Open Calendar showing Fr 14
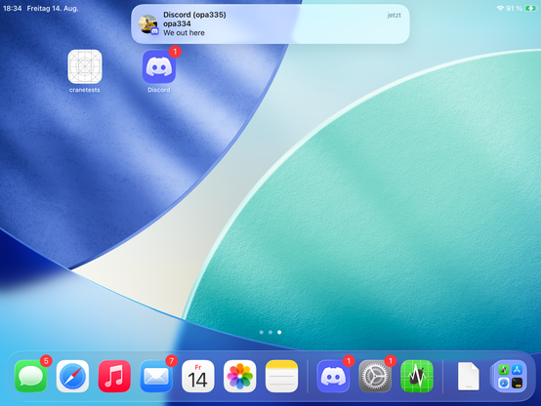Viewport: 541px width, 406px height. [x=198, y=377]
